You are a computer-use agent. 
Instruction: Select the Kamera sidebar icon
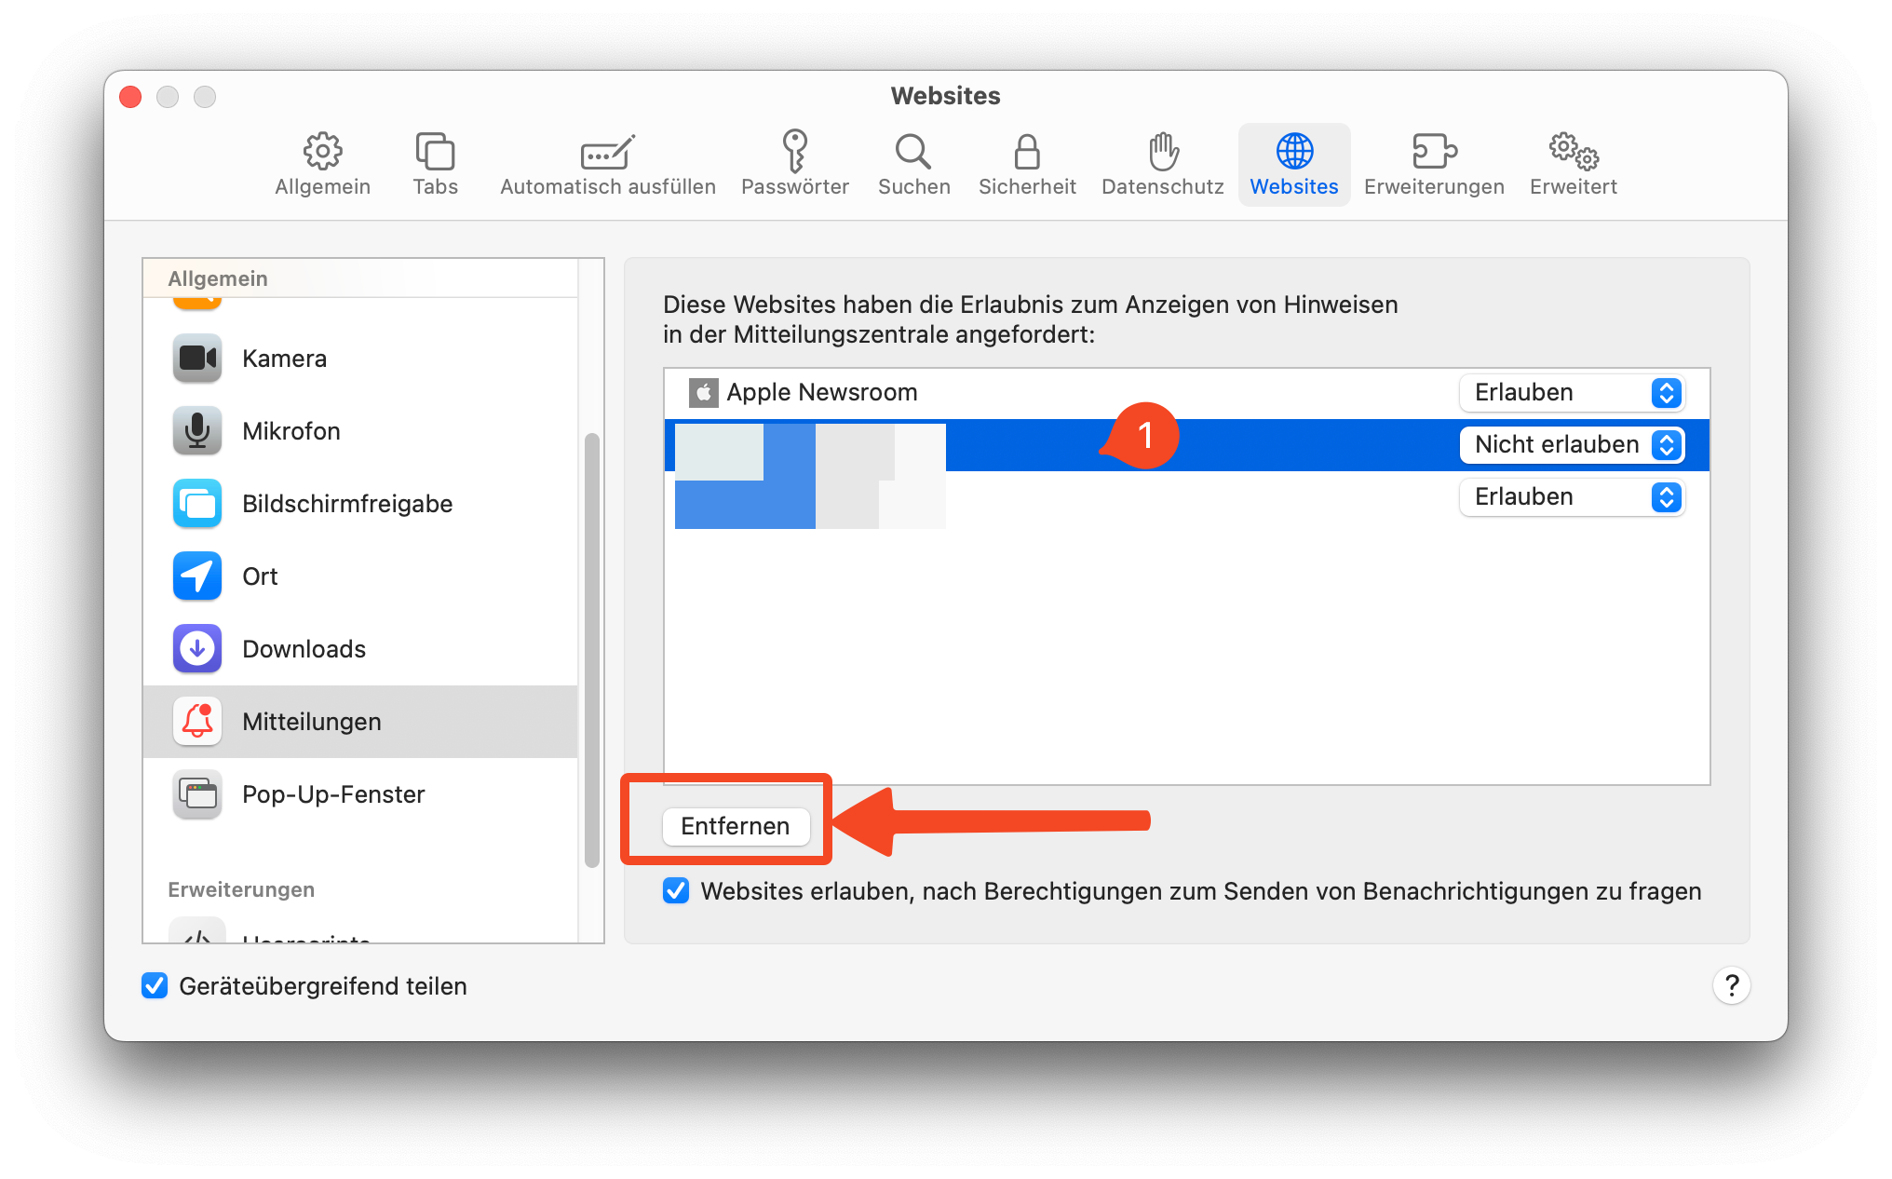(197, 359)
